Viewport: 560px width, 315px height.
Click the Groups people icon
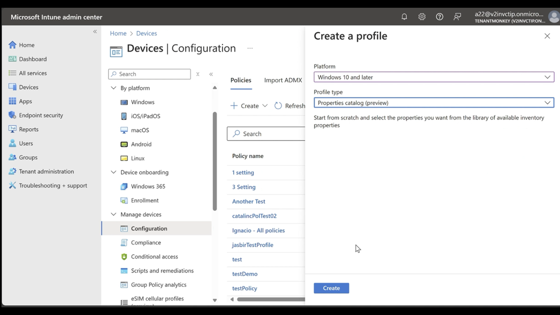click(12, 157)
